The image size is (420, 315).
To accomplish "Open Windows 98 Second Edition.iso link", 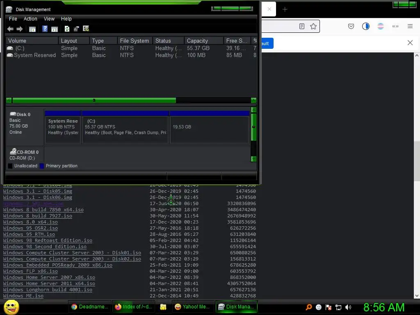I will click(x=45, y=247).
